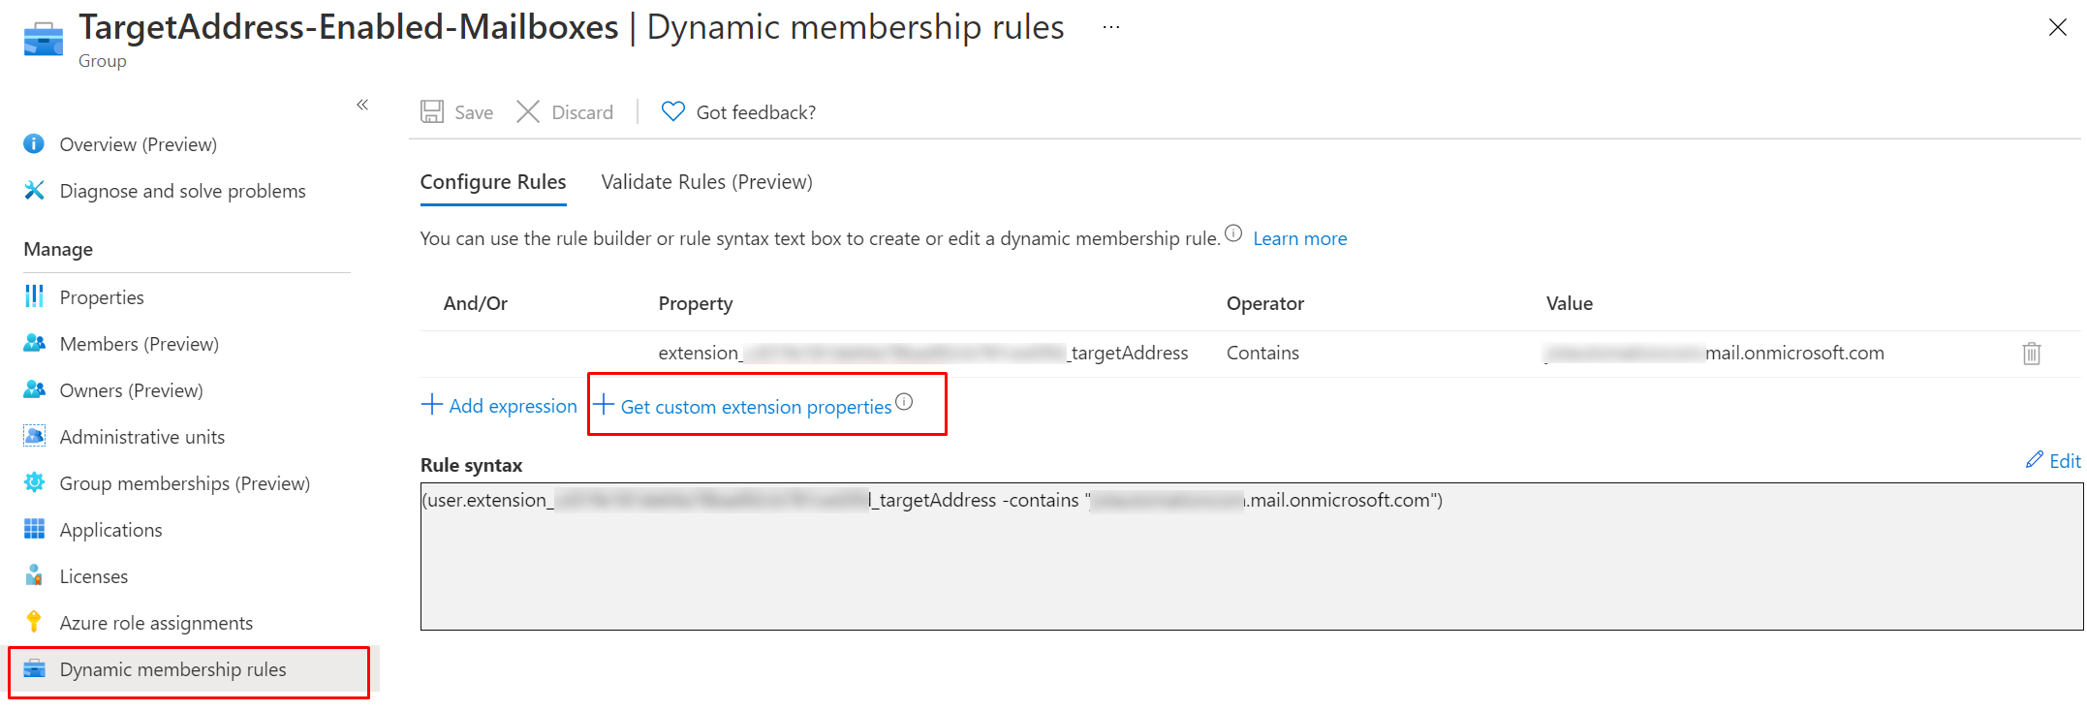Switch to Validate Rules (Preview) tab
The height and width of the screenshot is (711, 2087).
tap(706, 182)
